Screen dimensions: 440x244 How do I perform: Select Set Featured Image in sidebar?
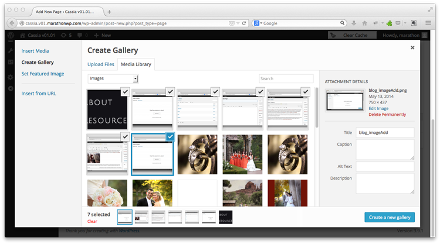(x=43, y=74)
